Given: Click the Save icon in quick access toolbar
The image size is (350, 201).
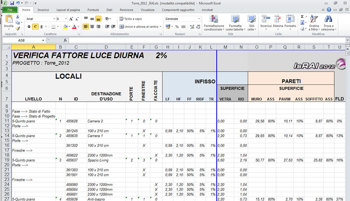Looking at the screenshot, I should [12, 3].
